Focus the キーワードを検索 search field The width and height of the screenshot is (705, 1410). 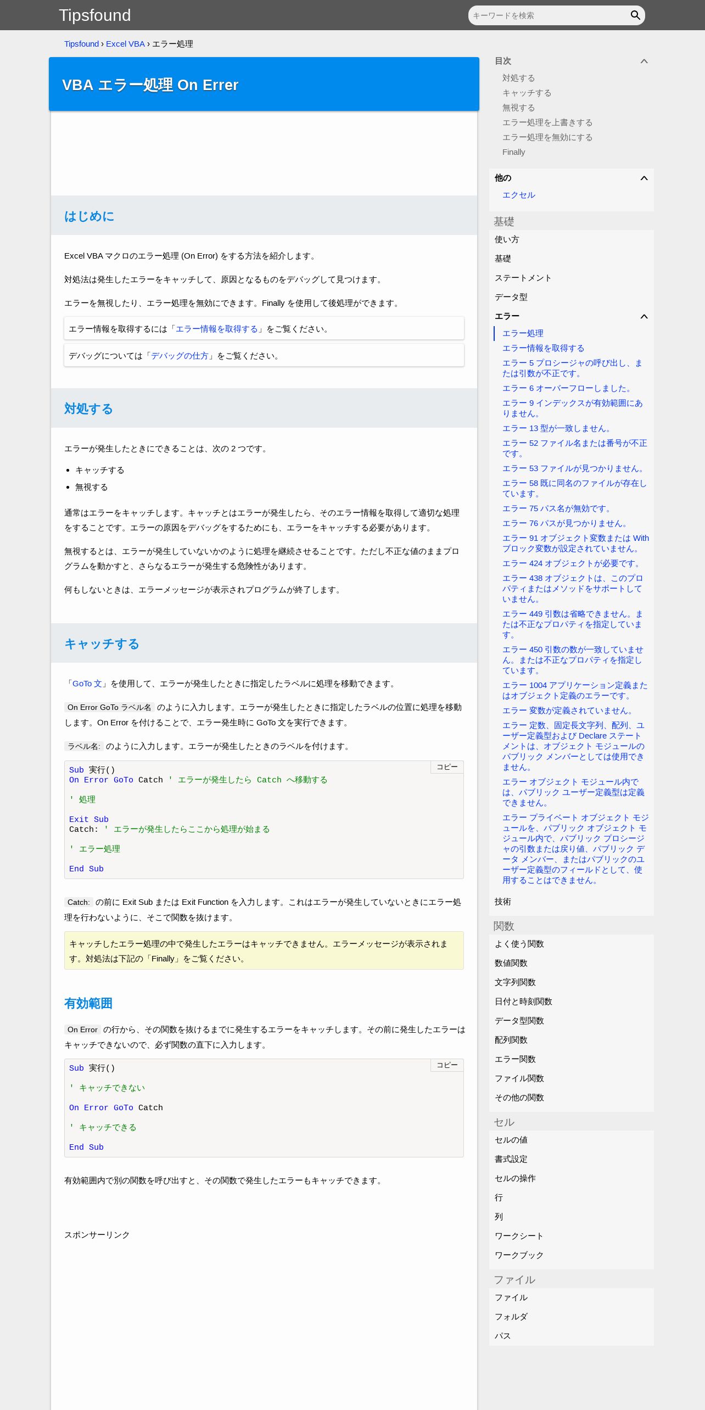(549, 15)
